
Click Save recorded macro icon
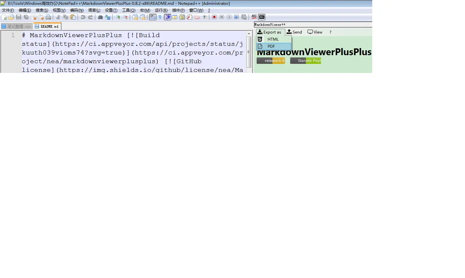click(x=244, y=17)
